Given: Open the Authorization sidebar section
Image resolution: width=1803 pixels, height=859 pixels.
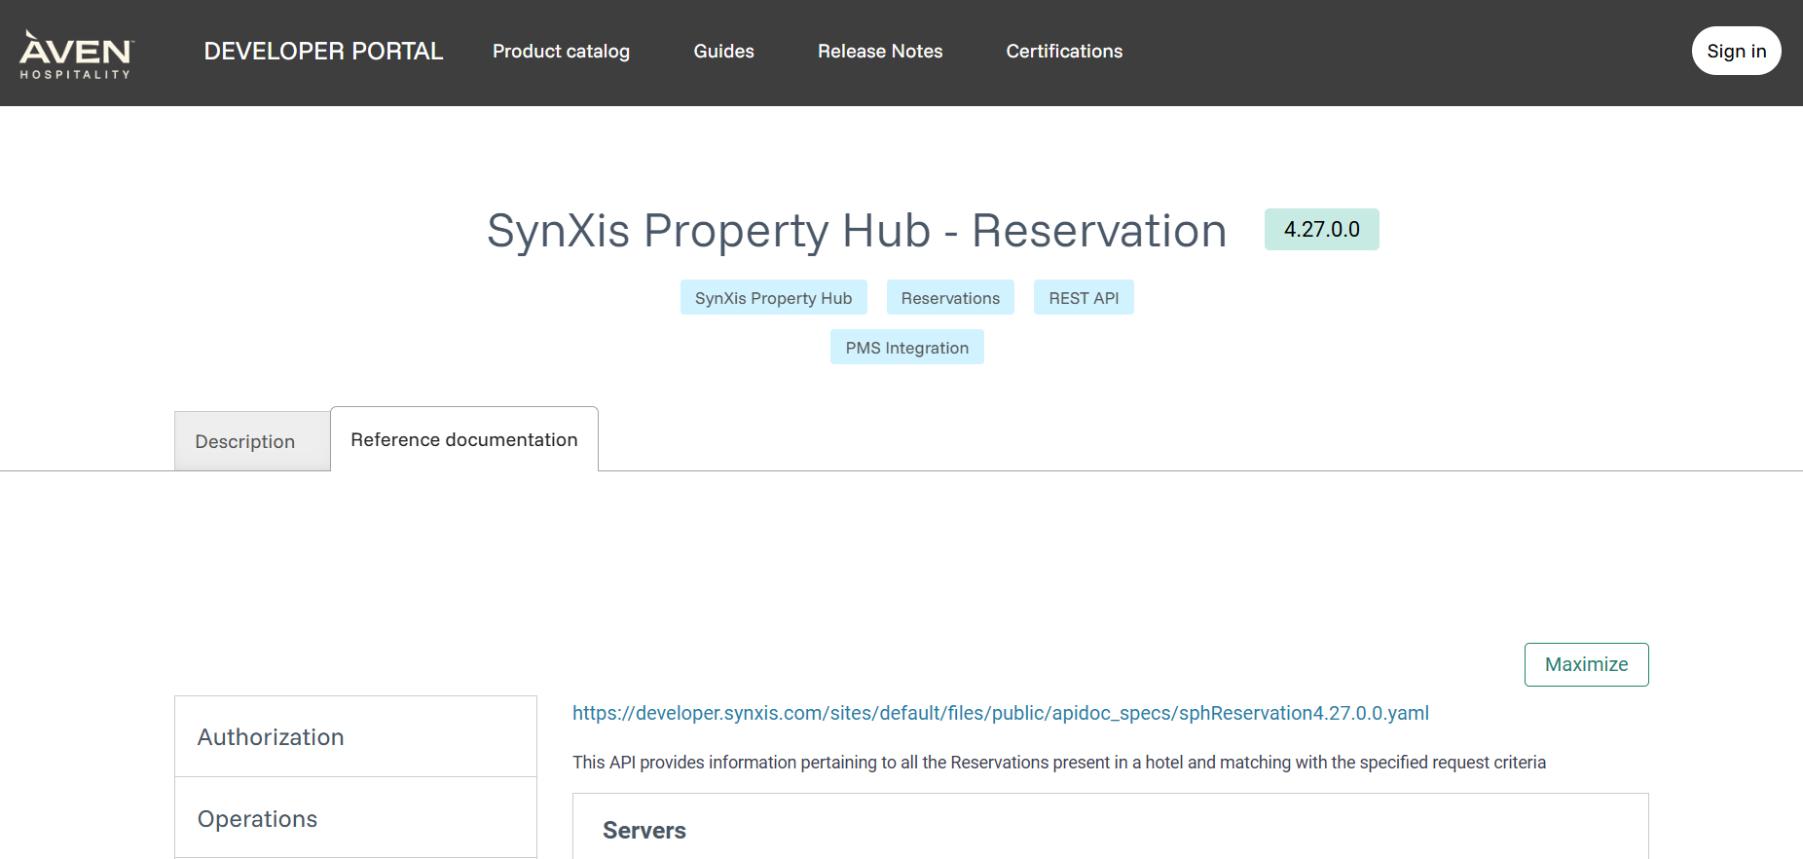Looking at the screenshot, I should (355, 737).
